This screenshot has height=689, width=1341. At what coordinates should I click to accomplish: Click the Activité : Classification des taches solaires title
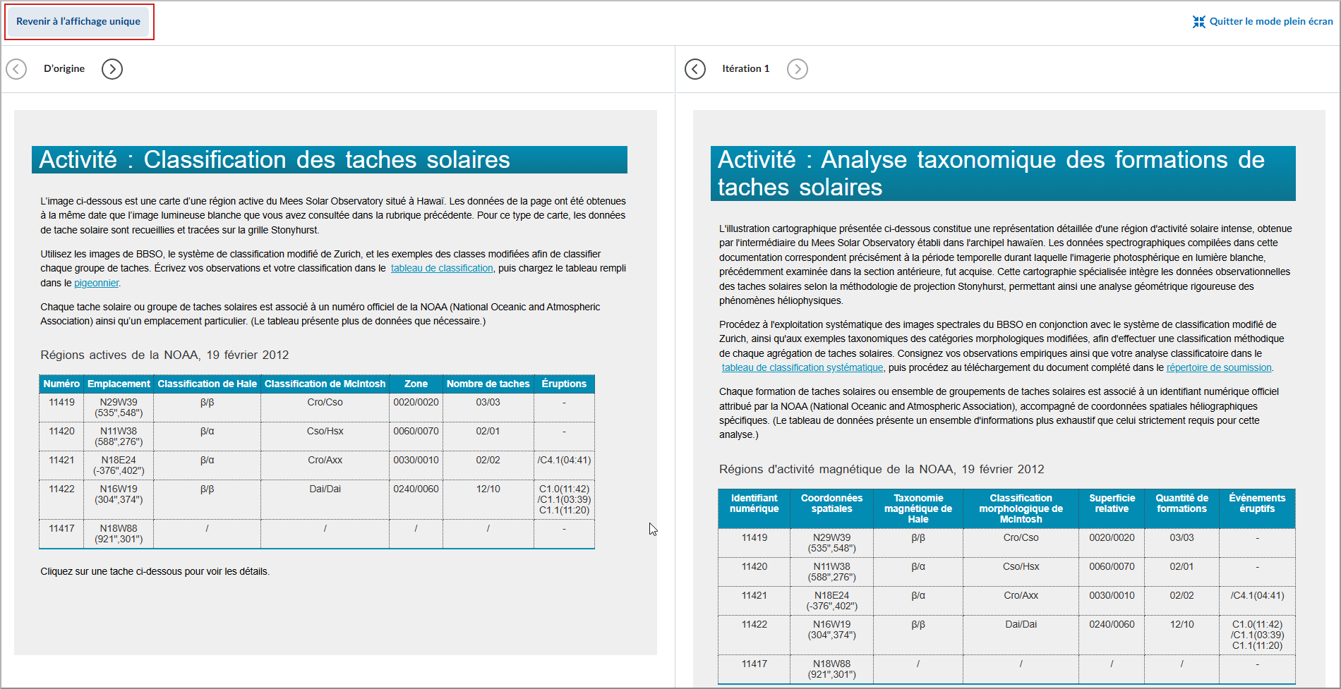[330, 159]
